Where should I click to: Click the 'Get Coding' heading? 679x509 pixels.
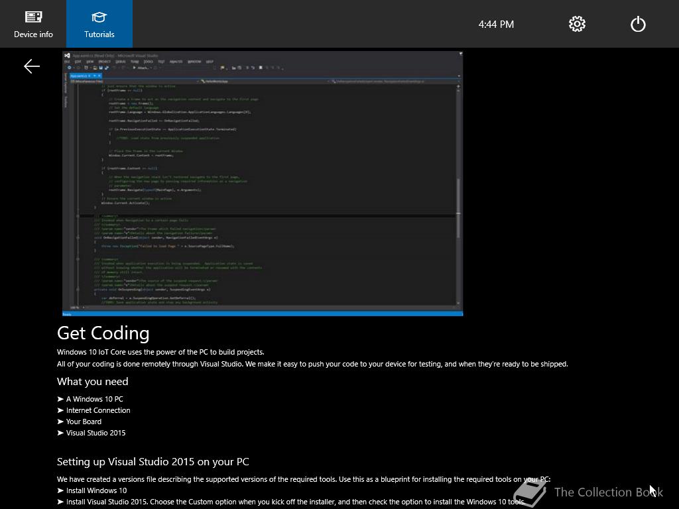(103, 333)
